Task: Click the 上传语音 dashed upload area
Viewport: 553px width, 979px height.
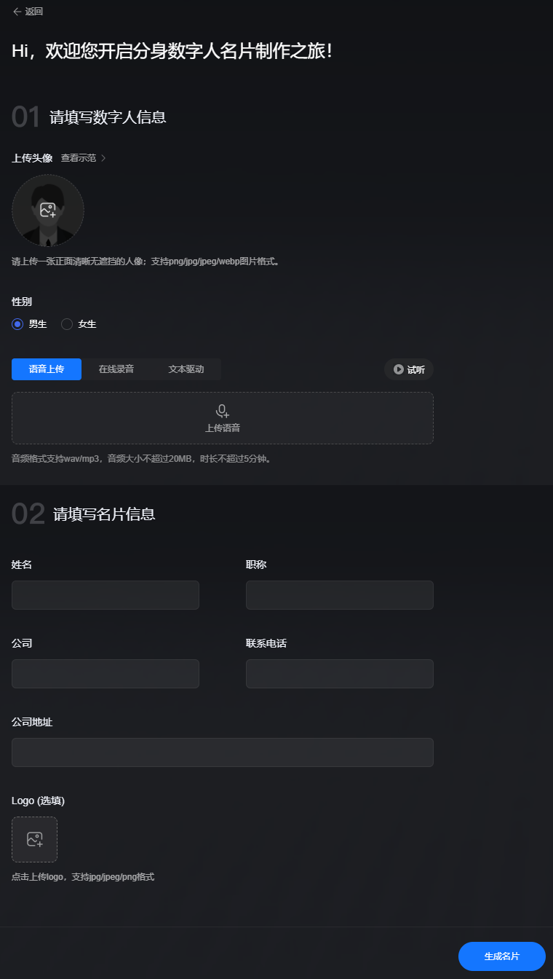Action: 223,418
